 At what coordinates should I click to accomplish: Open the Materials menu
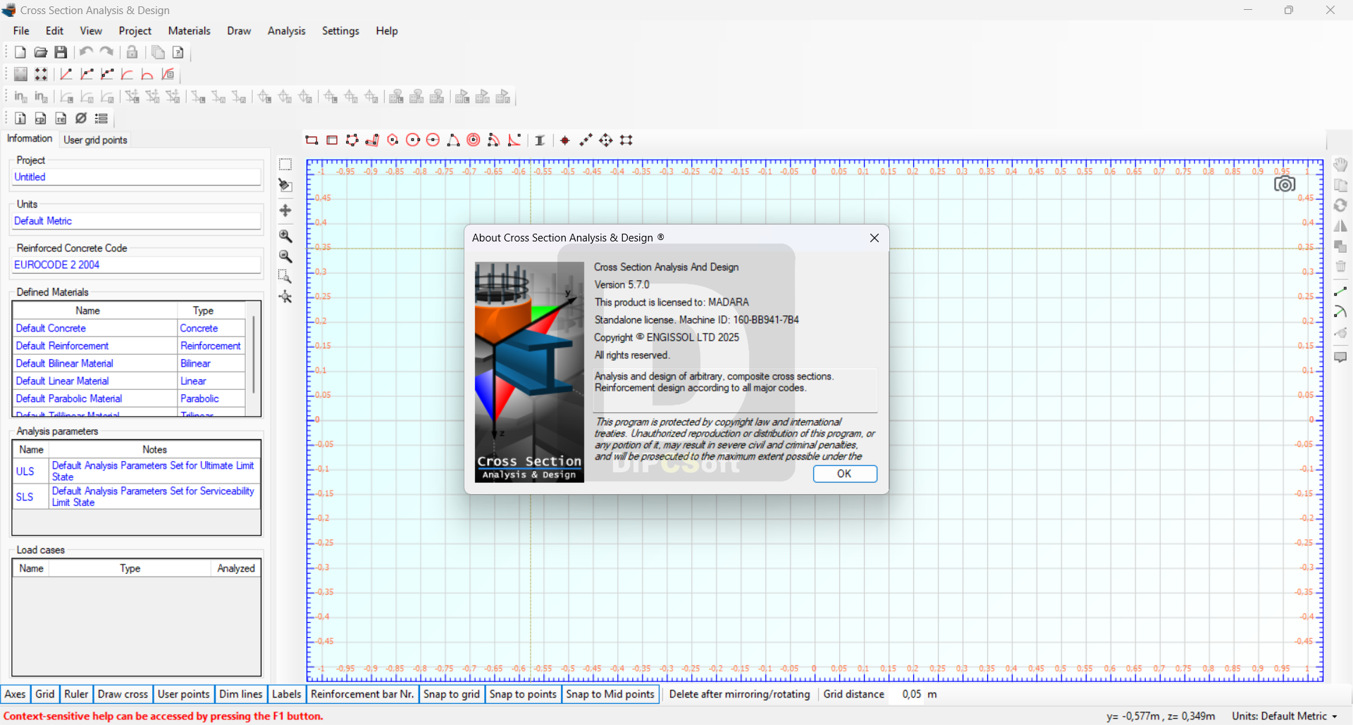coord(190,31)
